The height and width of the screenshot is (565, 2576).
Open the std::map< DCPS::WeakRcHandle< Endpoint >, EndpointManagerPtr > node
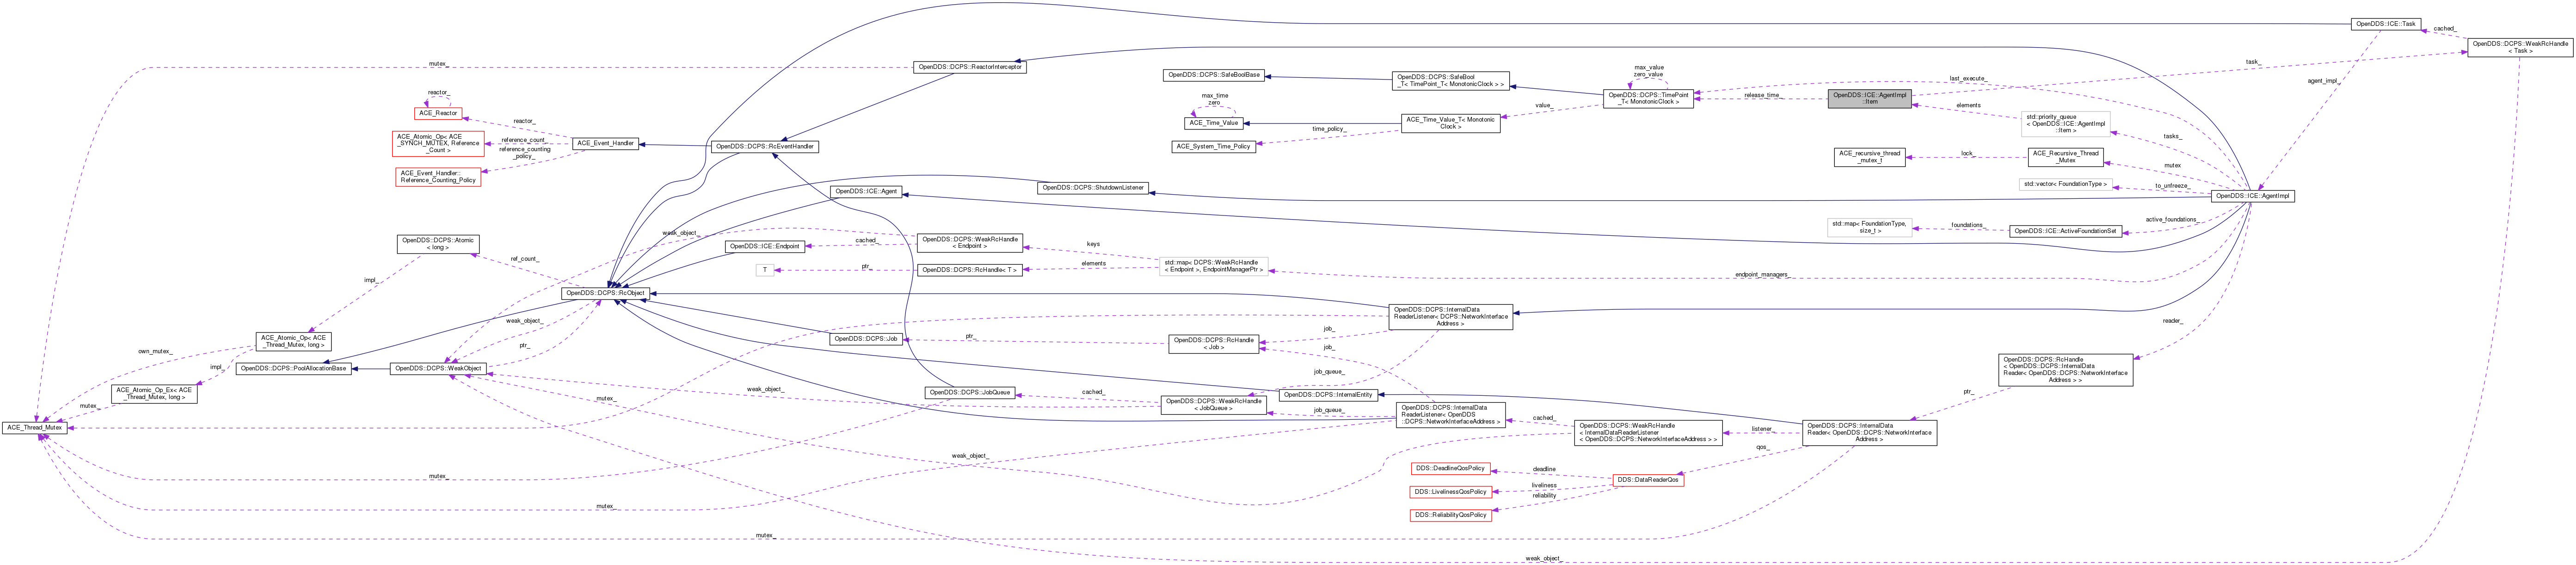1214,266
